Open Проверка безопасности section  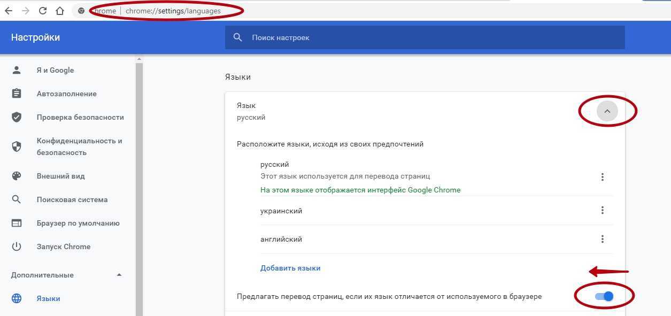80,117
